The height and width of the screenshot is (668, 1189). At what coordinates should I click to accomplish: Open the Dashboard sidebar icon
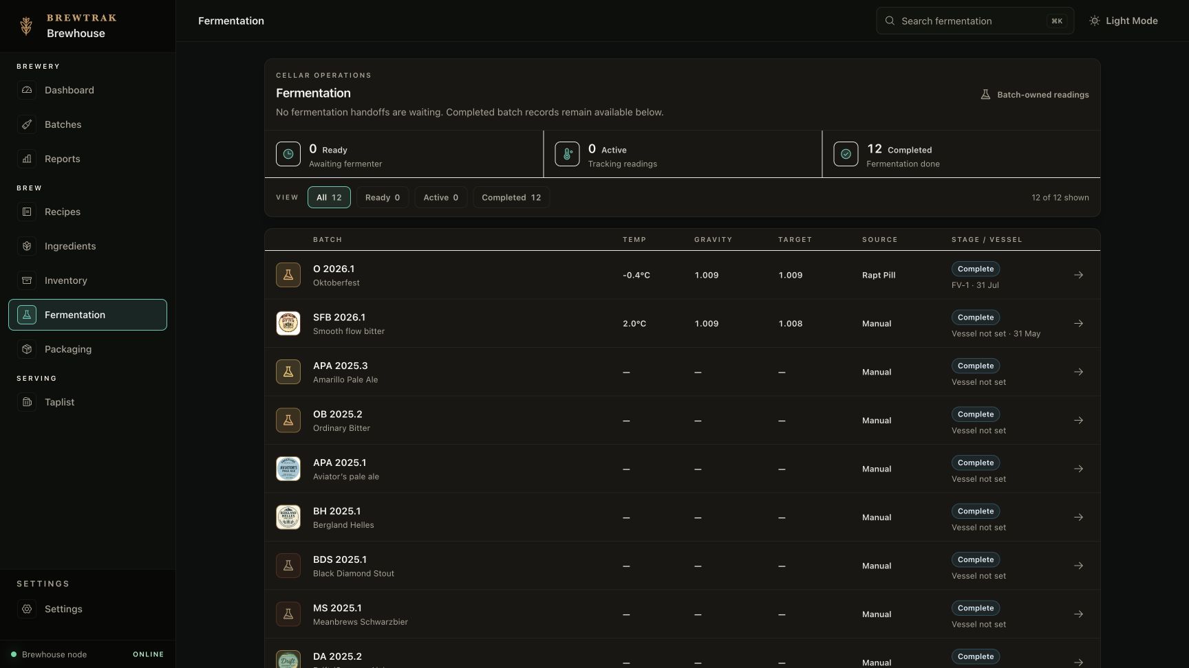27,90
